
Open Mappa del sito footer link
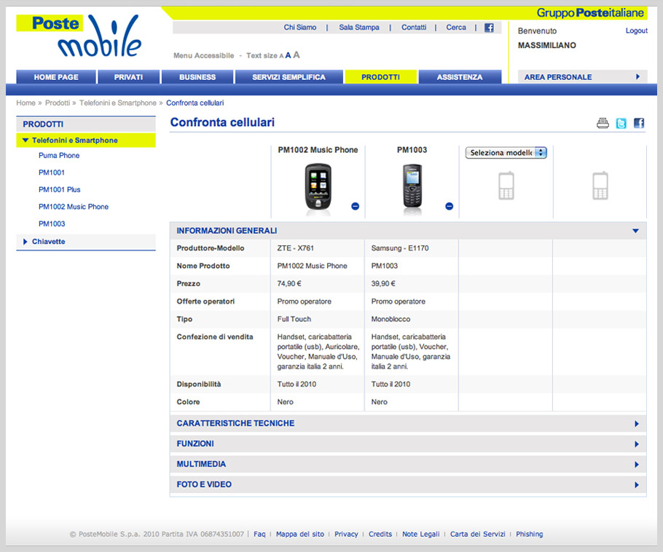pos(299,535)
